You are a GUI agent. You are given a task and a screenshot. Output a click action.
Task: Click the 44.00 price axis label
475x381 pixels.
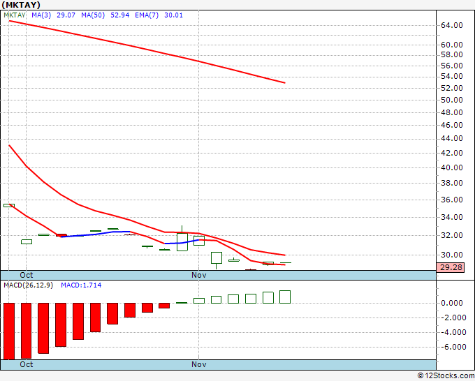point(452,139)
